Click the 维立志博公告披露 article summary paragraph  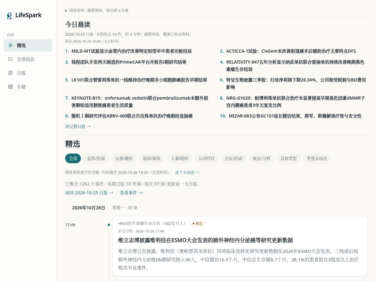tap(238, 259)
